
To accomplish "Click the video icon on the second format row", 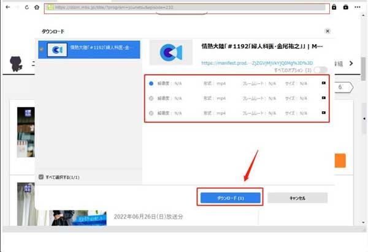I will (324, 98).
